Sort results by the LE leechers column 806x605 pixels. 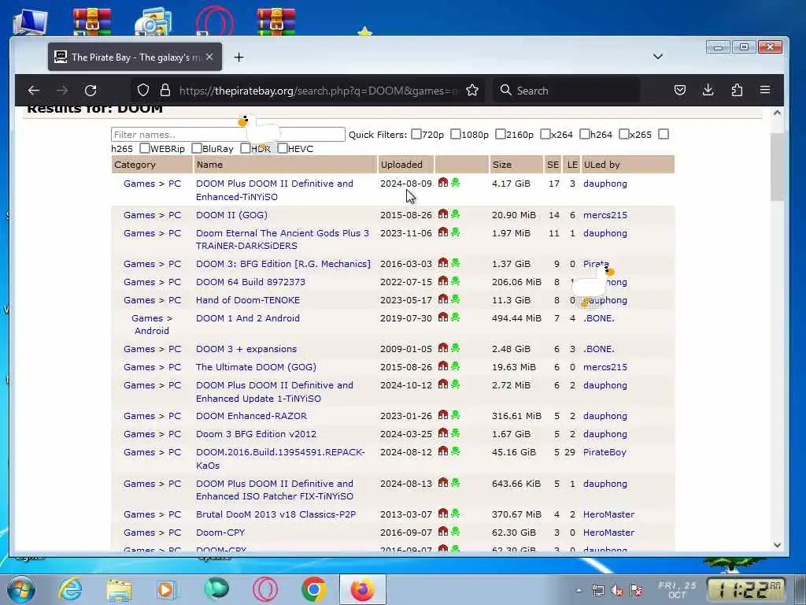point(572,165)
